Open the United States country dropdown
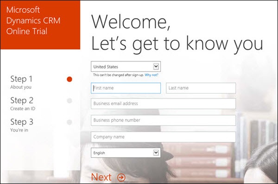278x184 pixels. (x=126, y=67)
